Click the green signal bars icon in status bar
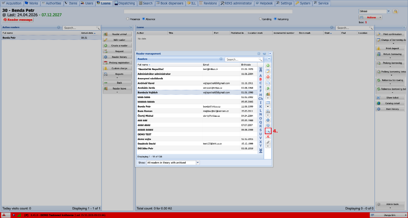Viewport: 408px width, 218px height. coord(19,215)
